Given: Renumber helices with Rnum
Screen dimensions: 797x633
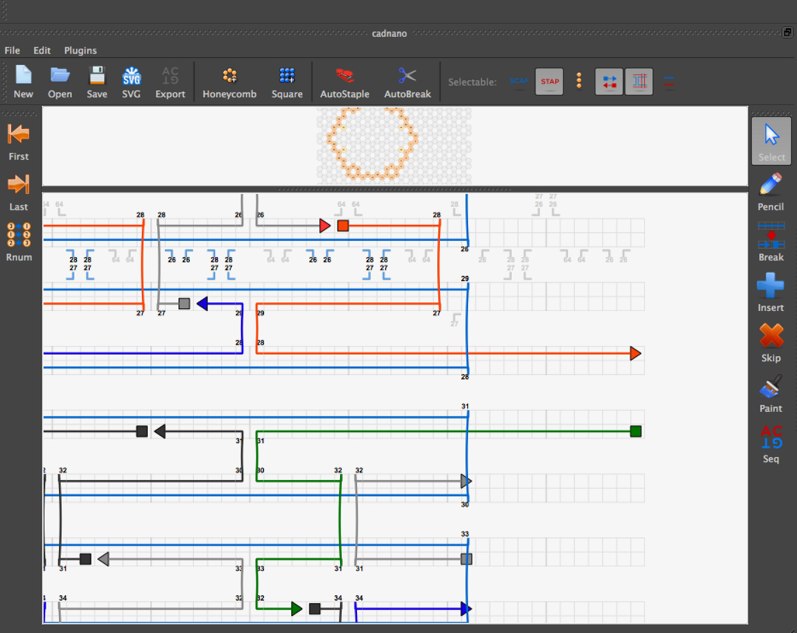Looking at the screenshot, I should click(x=19, y=242).
